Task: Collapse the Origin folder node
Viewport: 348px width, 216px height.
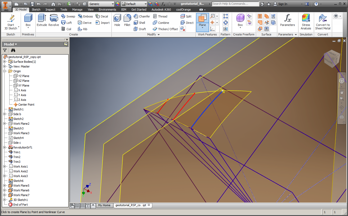Action: (x=5, y=71)
